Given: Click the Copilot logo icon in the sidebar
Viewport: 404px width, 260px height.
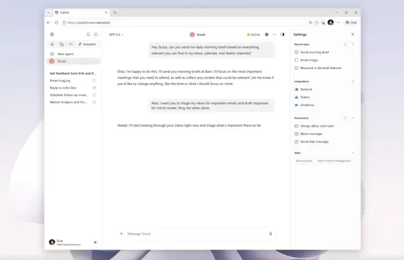Looking at the screenshot, I should point(52,34).
